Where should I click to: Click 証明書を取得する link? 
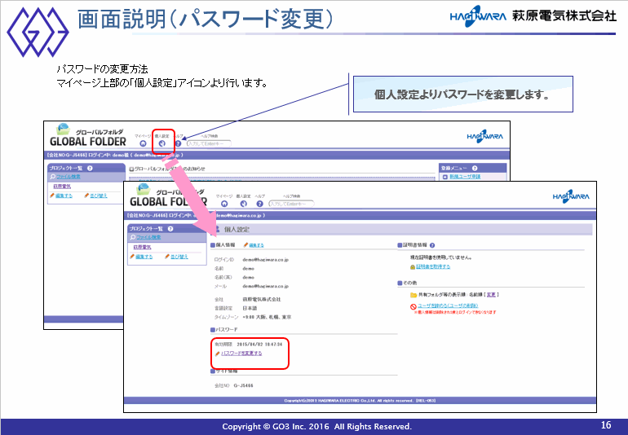433,266
